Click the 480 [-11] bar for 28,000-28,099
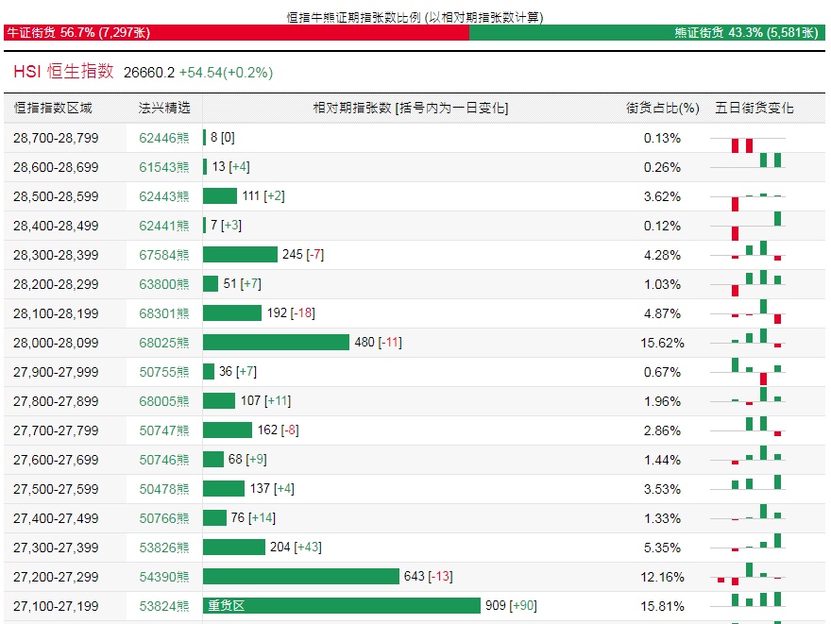831x624 pixels. (x=276, y=342)
